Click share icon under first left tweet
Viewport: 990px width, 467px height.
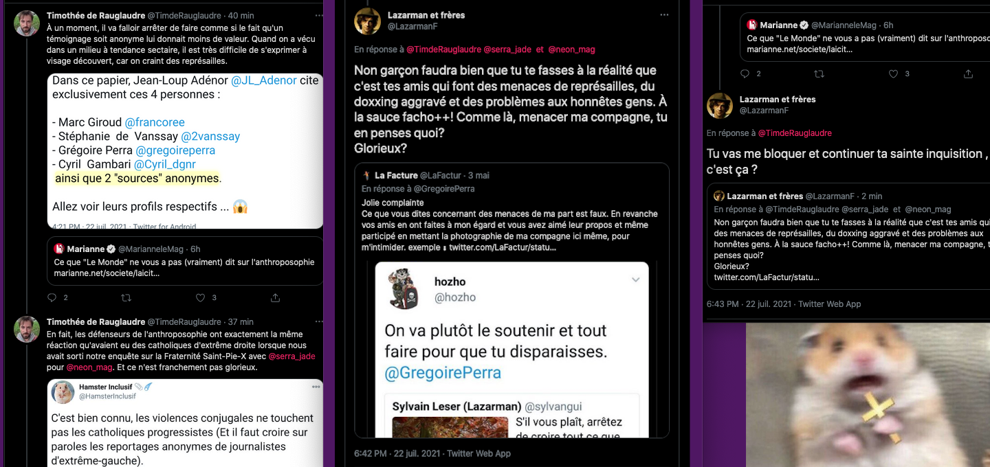pyautogui.click(x=275, y=297)
